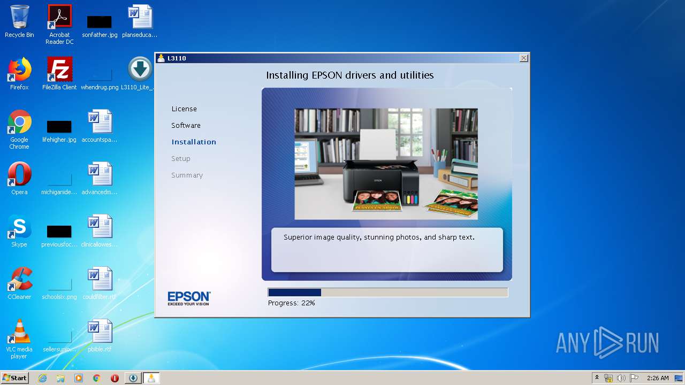Open Action Center flag icon
This screenshot has width=685, height=385.
634,378
